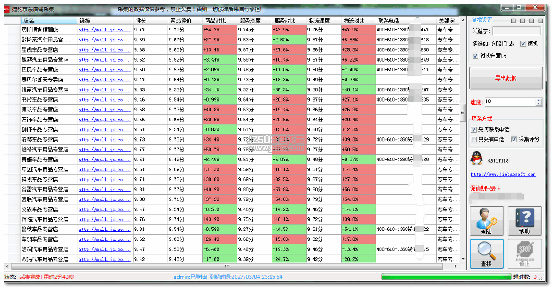
Task: Click the QQ penguin icon beside 46117118
Action: coord(476,159)
